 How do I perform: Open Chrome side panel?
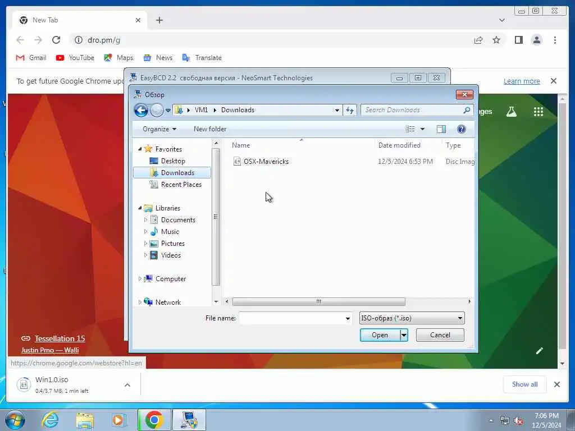coord(518,40)
